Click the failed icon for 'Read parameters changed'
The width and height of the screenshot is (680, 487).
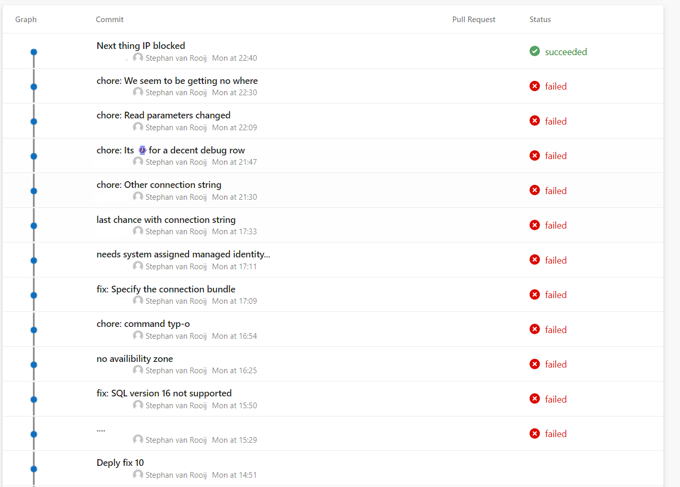[x=535, y=120]
